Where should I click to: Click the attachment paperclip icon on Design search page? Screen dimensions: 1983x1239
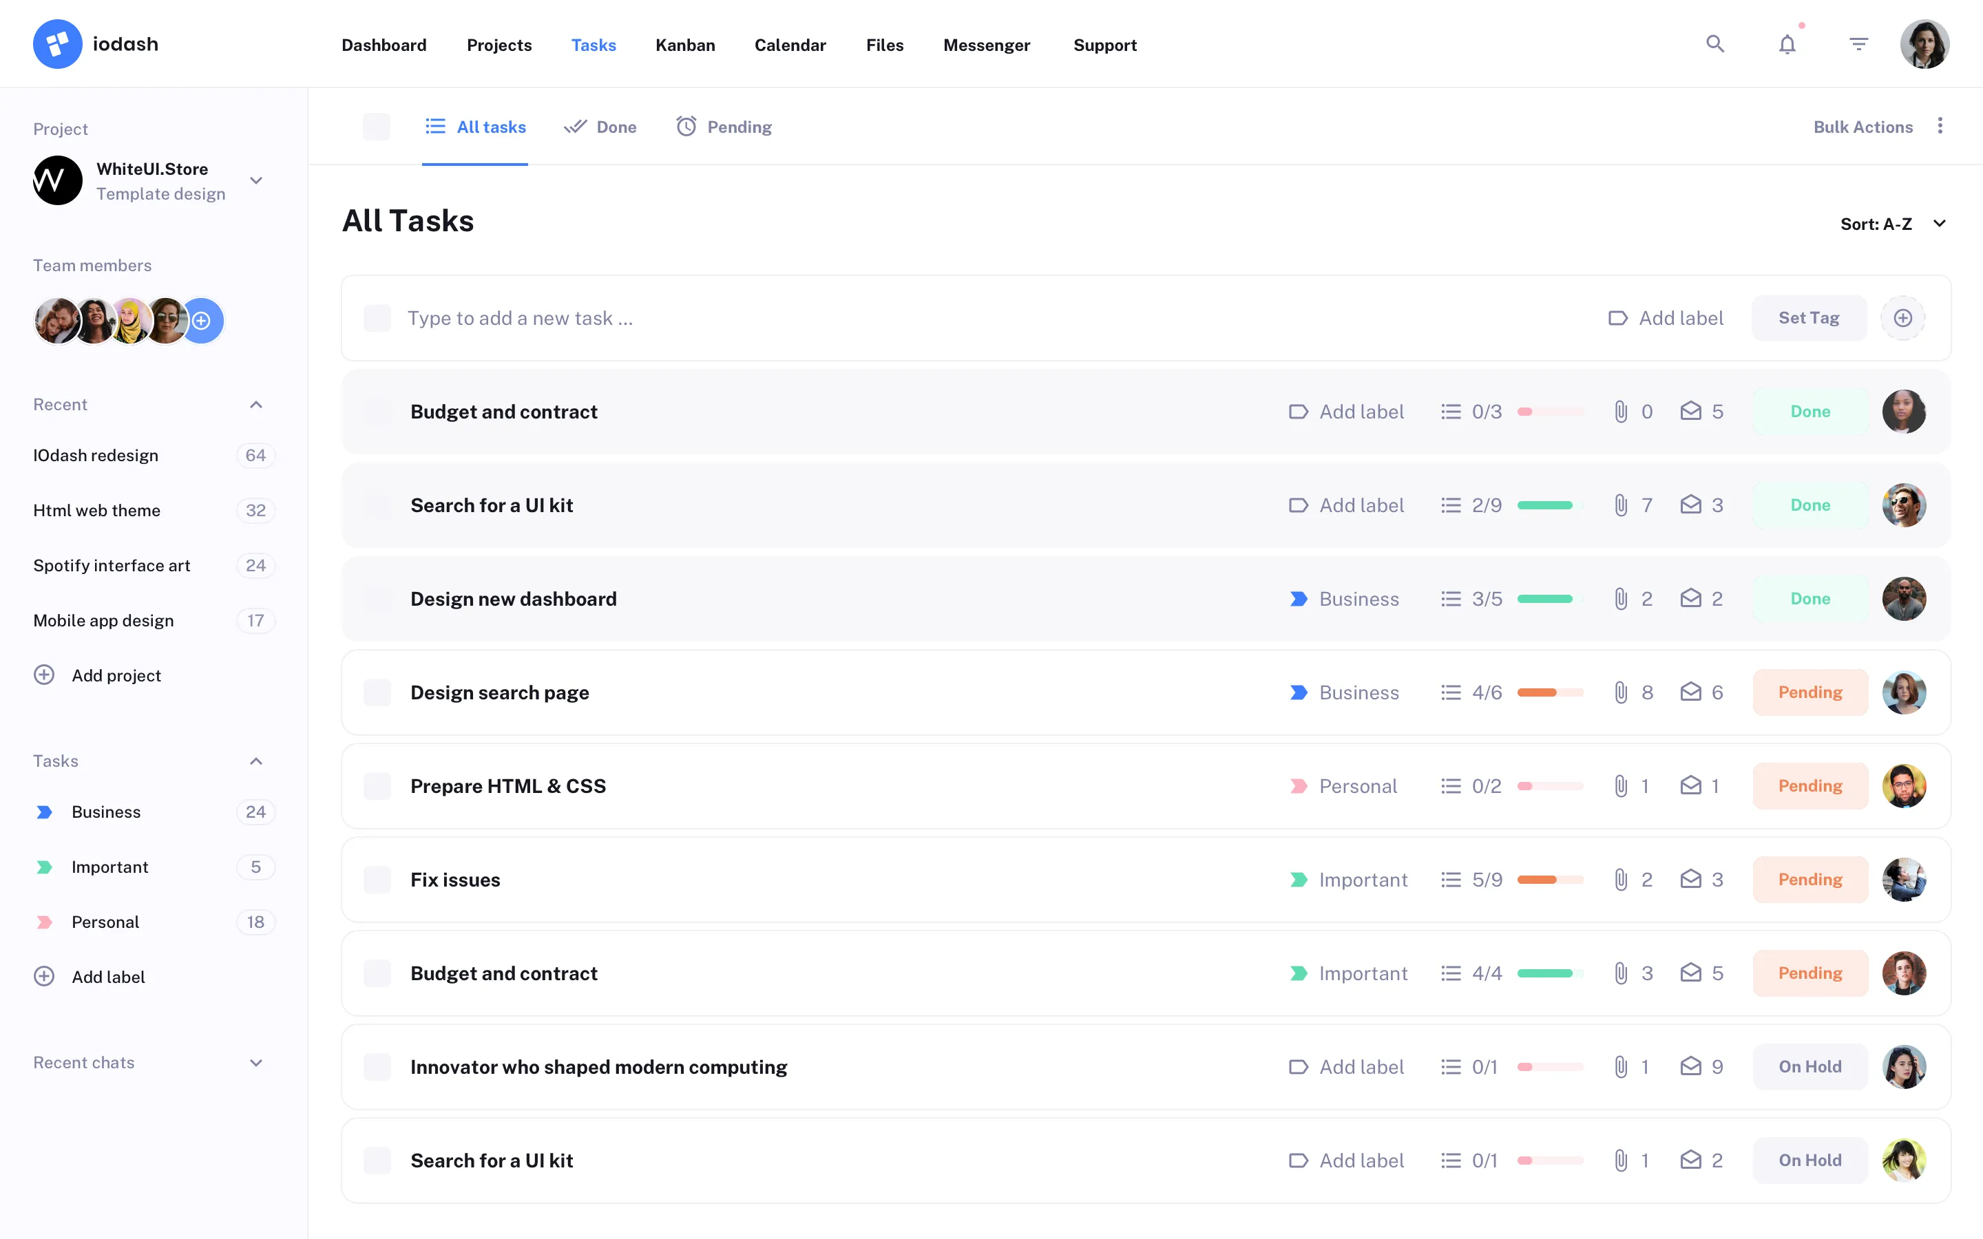tap(1620, 692)
